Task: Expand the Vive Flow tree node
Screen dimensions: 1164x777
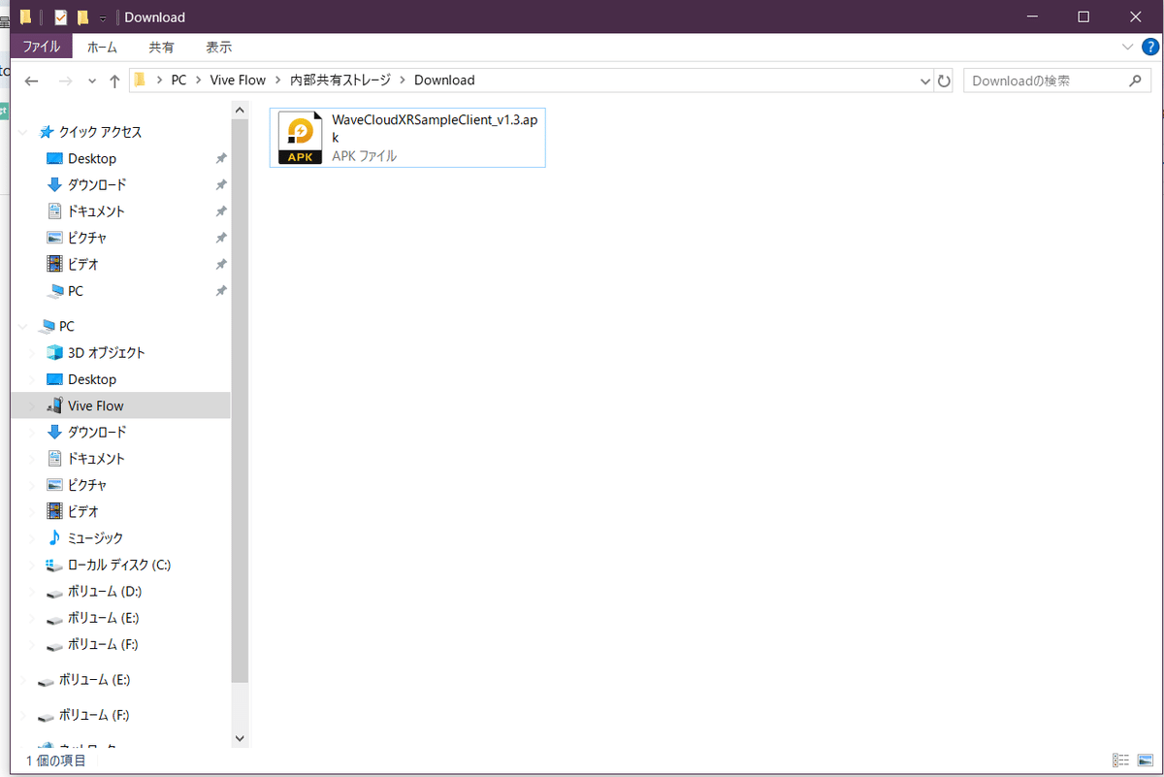Action: (x=31, y=405)
